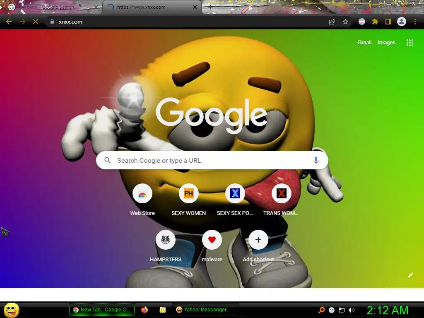Click the Add shortcut plus button
Image resolution: width=424 pixels, height=318 pixels.
pos(258,240)
